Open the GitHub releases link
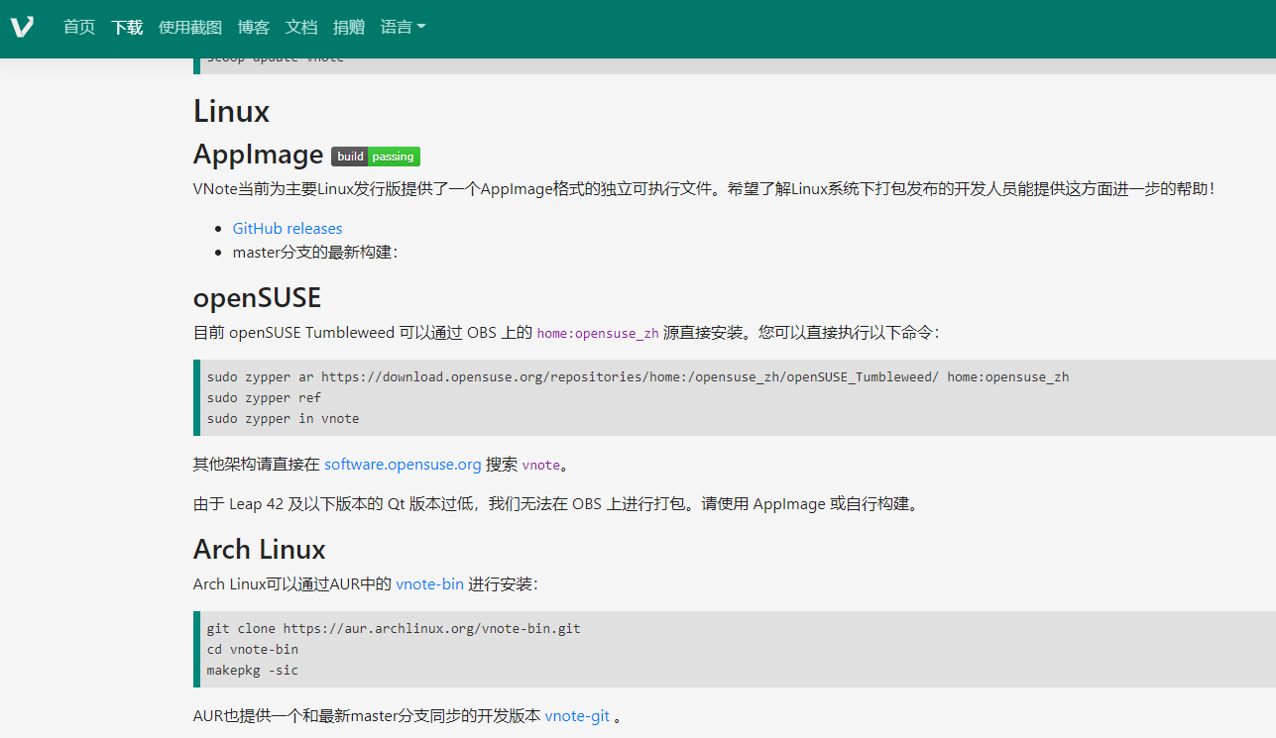The height and width of the screenshot is (738, 1276). coord(288,229)
